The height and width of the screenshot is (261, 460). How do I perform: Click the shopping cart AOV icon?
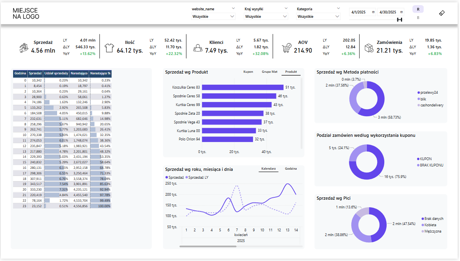coord(286,48)
